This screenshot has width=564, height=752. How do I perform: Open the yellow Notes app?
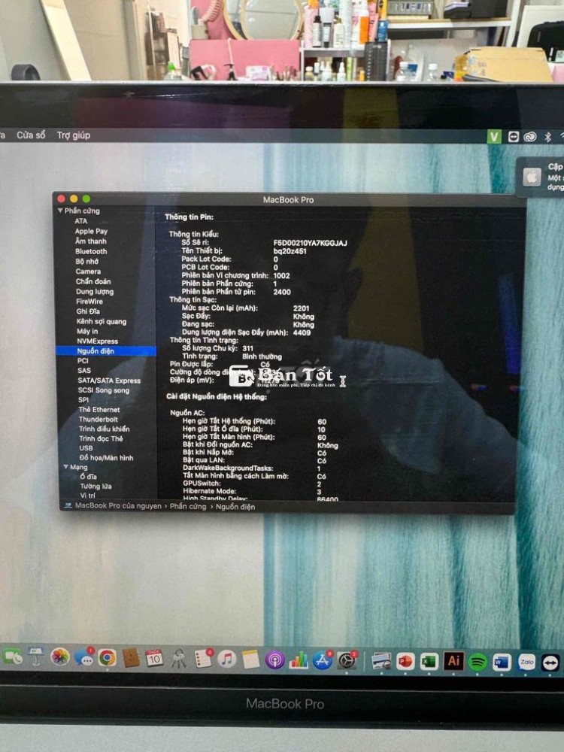[x=250, y=660]
